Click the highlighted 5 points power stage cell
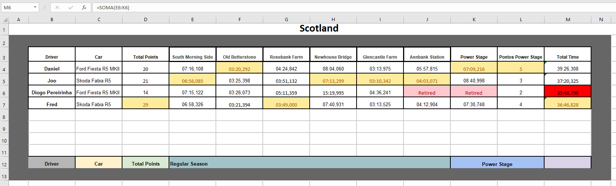The width and height of the screenshot is (616, 186). pos(521,68)
